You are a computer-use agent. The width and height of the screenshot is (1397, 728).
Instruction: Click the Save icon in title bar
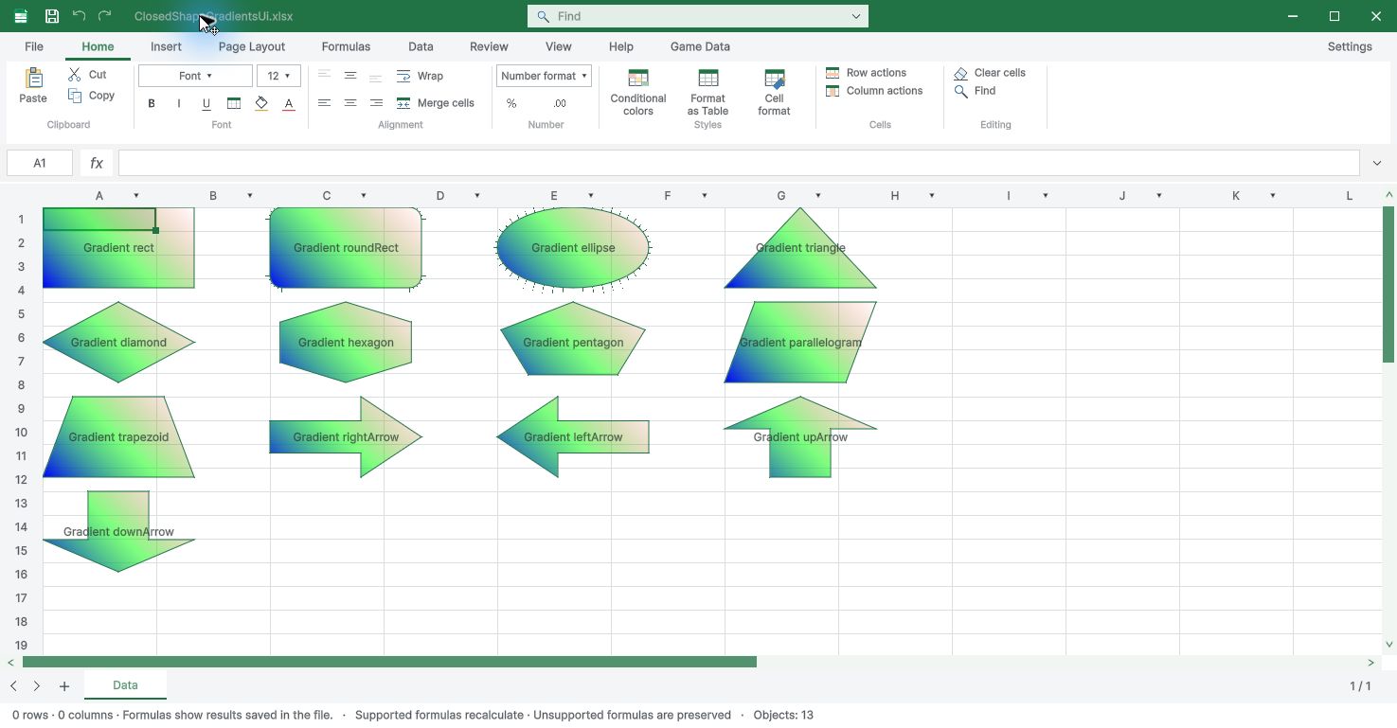[x=52, y=16]
